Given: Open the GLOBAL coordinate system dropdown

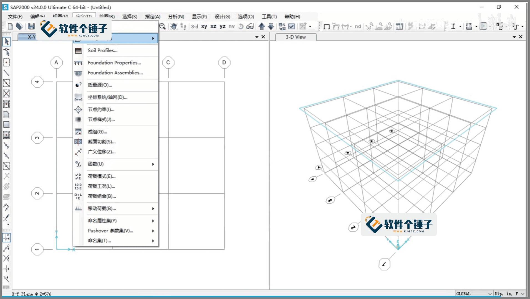Looking at the screenshot, I should coord(474,294).
